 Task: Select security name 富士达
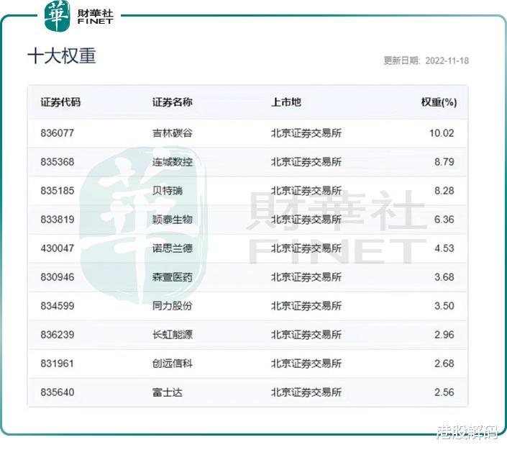tap(168, 392)
